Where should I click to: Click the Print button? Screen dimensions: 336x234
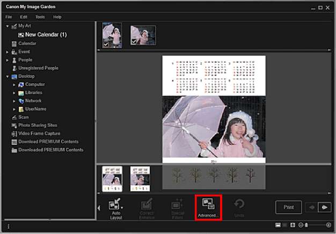tap(288, 207)
